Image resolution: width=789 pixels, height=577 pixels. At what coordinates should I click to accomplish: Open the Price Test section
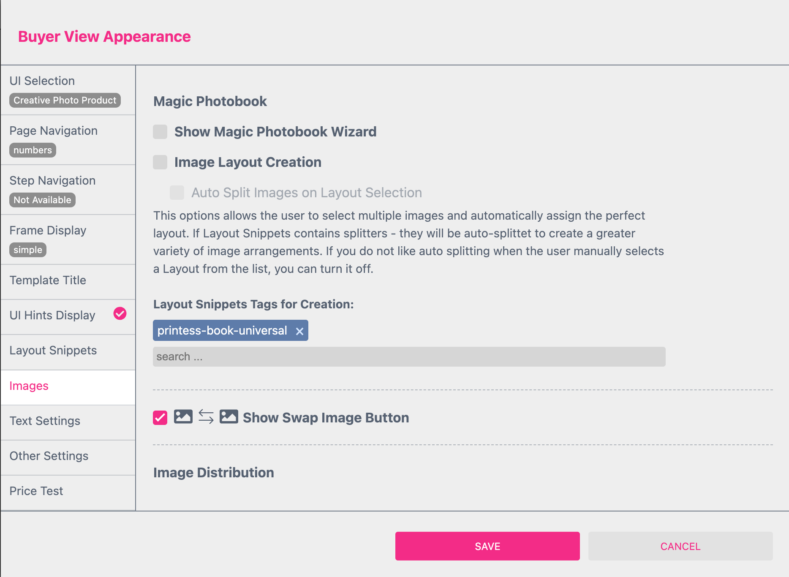36,490
